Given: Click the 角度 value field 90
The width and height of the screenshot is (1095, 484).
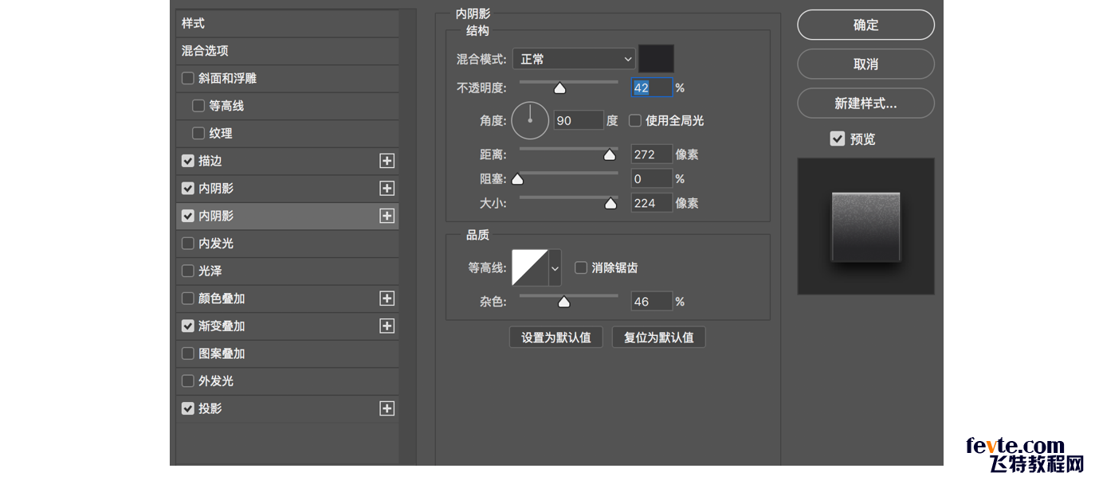Looking at the screenshot, I should coord(579,120).
